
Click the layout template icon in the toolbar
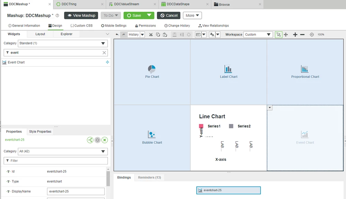tap(198, 35)
